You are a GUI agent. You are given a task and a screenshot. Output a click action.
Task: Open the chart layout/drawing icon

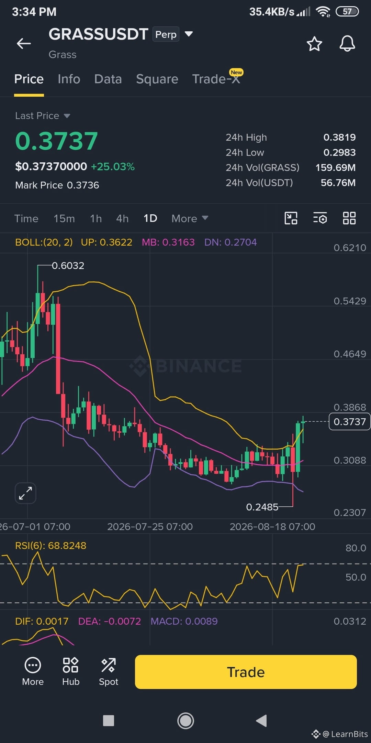click(291, 218)
